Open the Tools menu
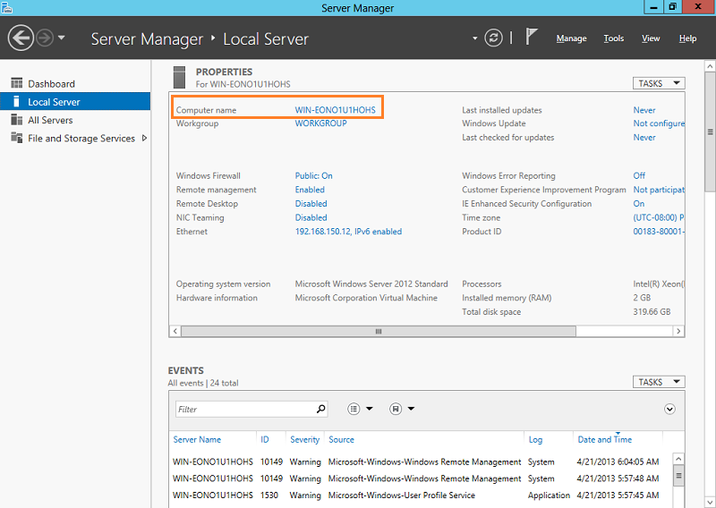Image resolution: width=716 pixels, height=508 pixels. pyautogui.click(x=613, y=38)
